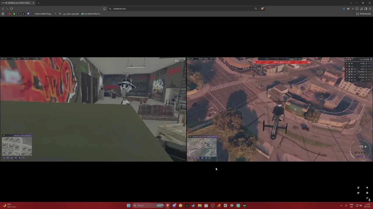The width and height of the screenshot is (373, 209).
Task: Open the media control music-note icon
Action: pos(361,9)
